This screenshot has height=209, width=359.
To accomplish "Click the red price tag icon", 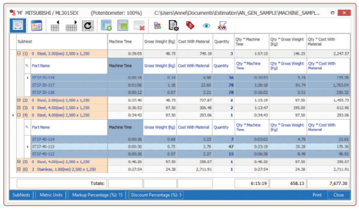I will (190, 25).
